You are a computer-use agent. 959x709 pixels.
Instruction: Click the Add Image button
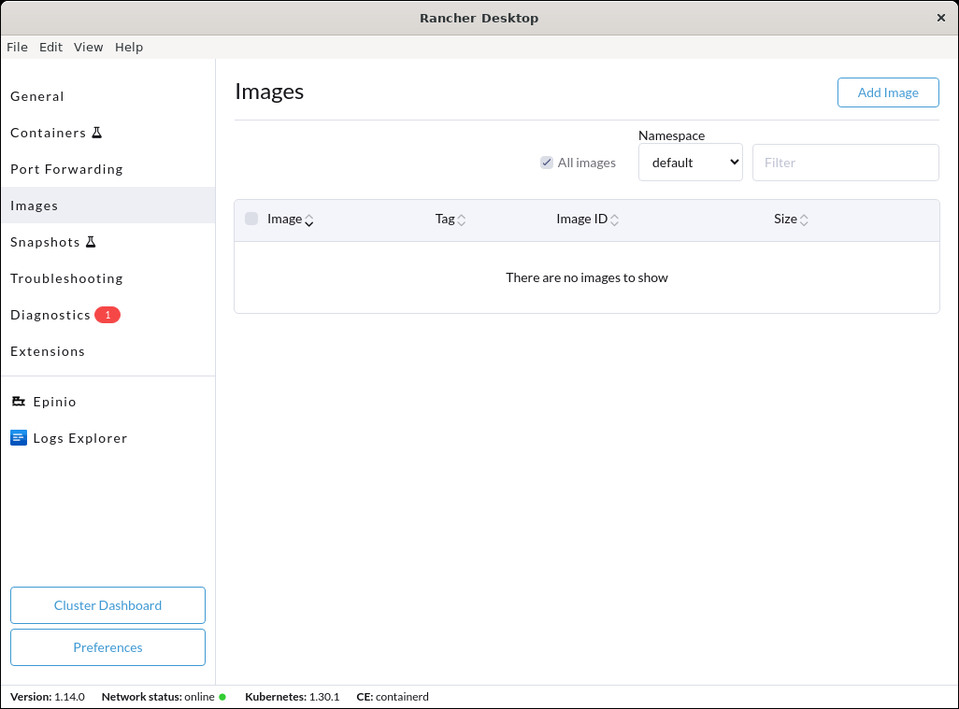[888, 92]
